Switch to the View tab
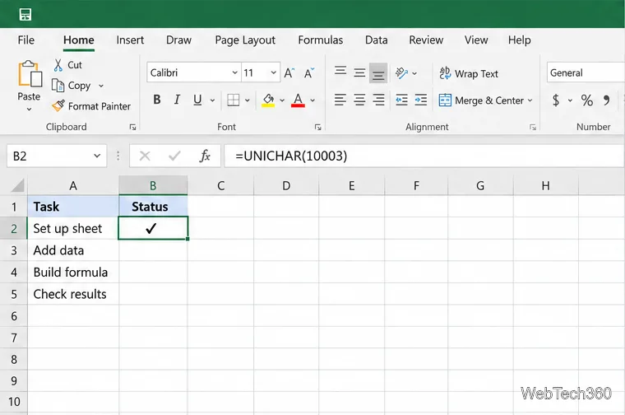625x415 pixels. pos(476,40)
